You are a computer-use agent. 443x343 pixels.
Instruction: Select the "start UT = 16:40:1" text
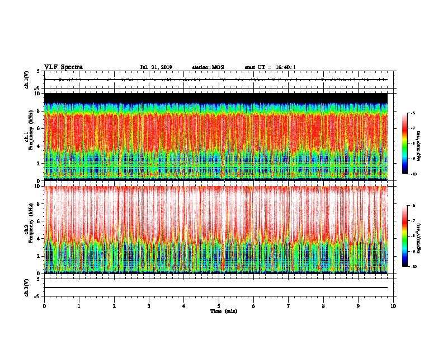(270, 67)
